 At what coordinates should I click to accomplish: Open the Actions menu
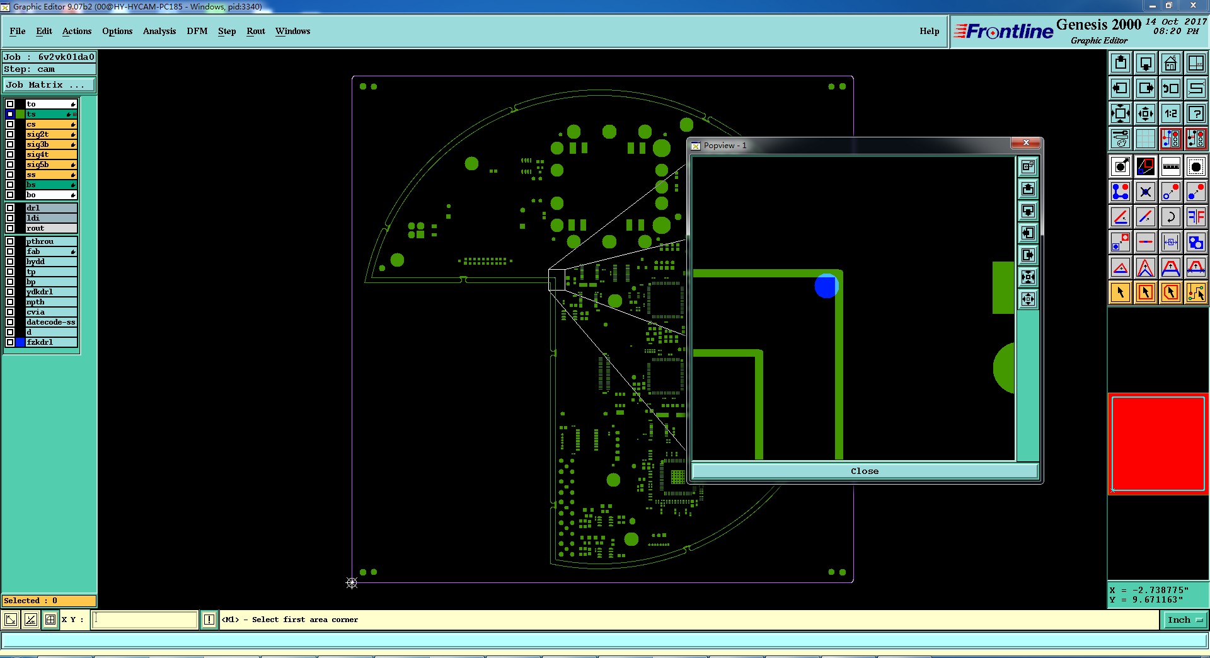pos(77,31)
